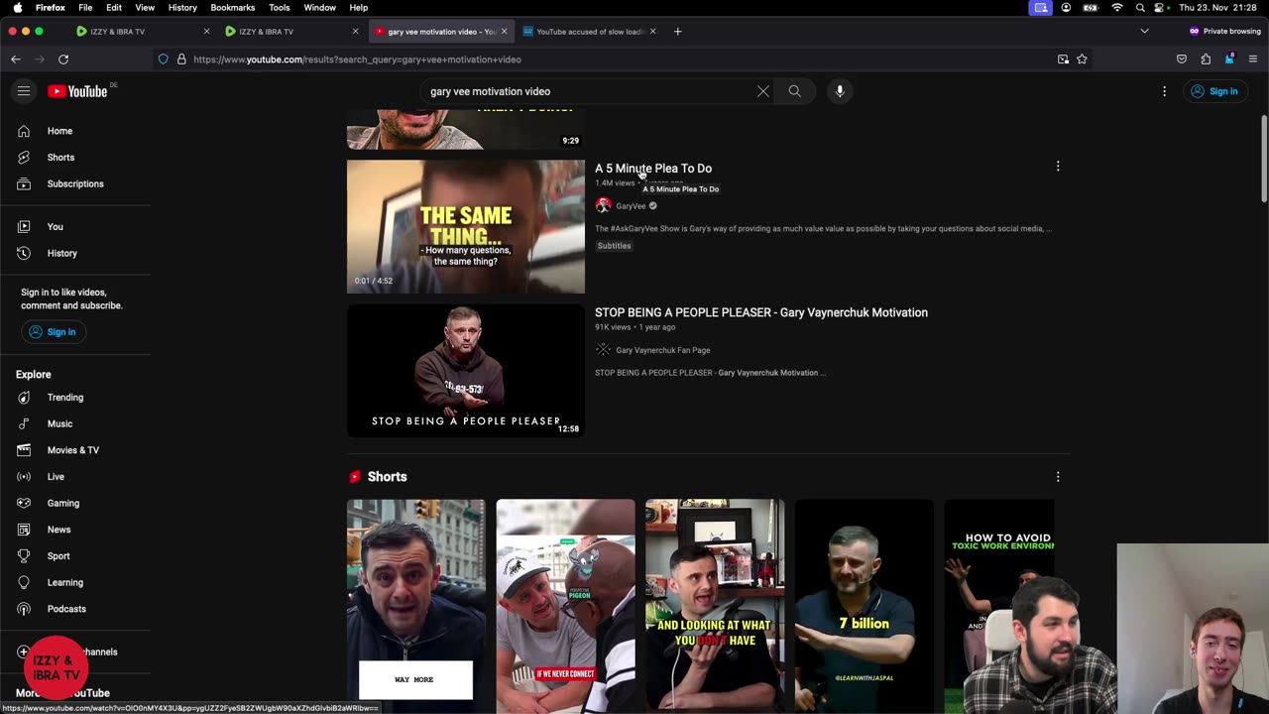The height and width of the screenshot is (714, 1269).
Task: Open YouTube settings three-dot menu in header
Action: tap(1164, 91)
